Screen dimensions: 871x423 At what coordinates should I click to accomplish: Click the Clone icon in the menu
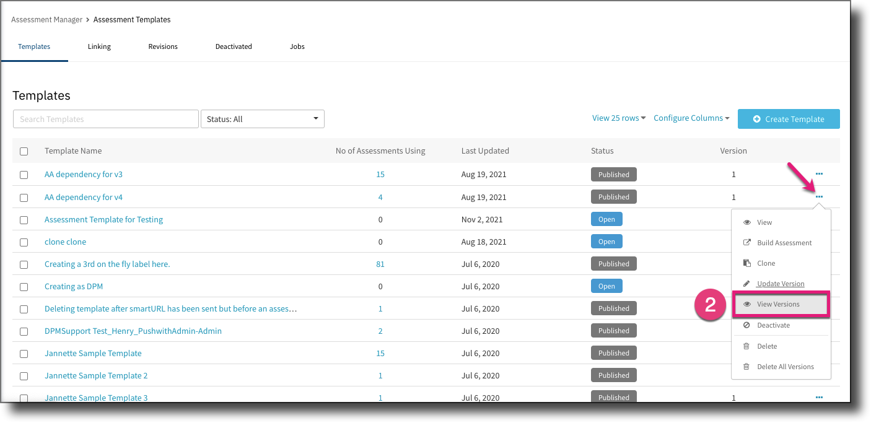coord(747,263)
